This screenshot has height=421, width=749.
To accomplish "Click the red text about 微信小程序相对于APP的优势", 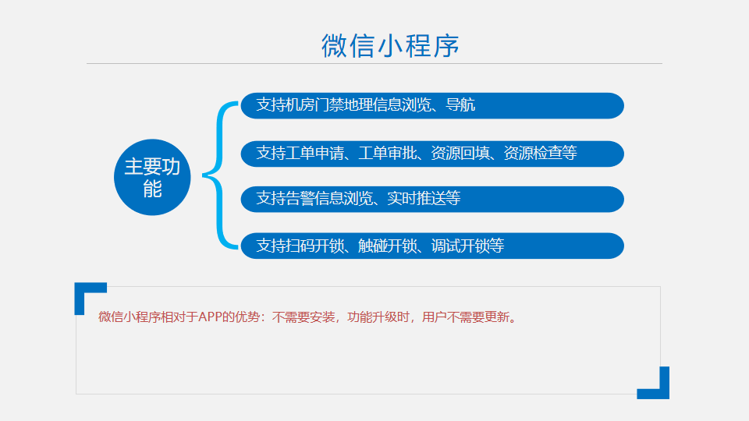I will [308, 317].
